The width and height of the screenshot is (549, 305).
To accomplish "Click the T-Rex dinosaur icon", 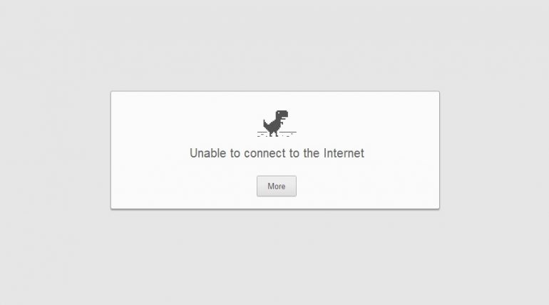I will [276, 123].
